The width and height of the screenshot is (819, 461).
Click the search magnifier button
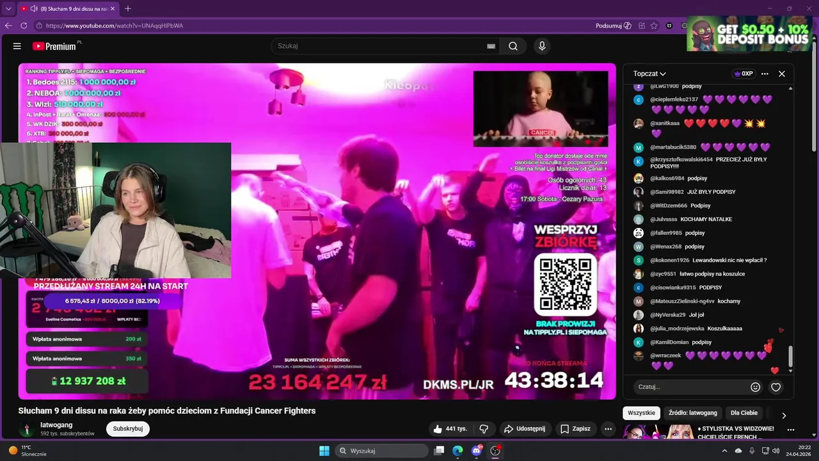click(x=513, y=46)
